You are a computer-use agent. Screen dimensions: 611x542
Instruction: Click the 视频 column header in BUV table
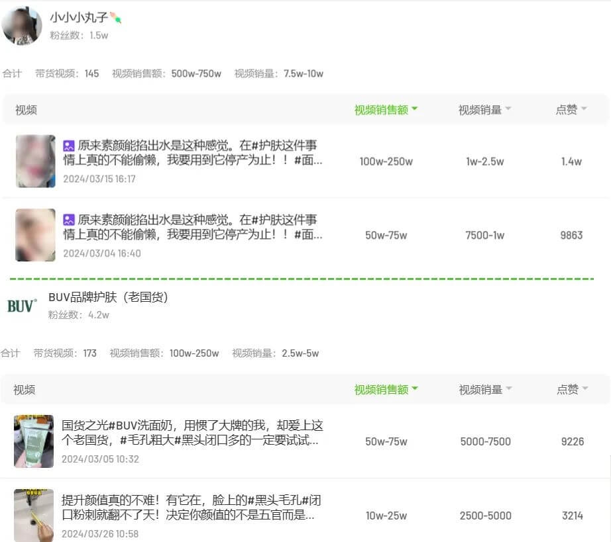(x=24, y=390)
